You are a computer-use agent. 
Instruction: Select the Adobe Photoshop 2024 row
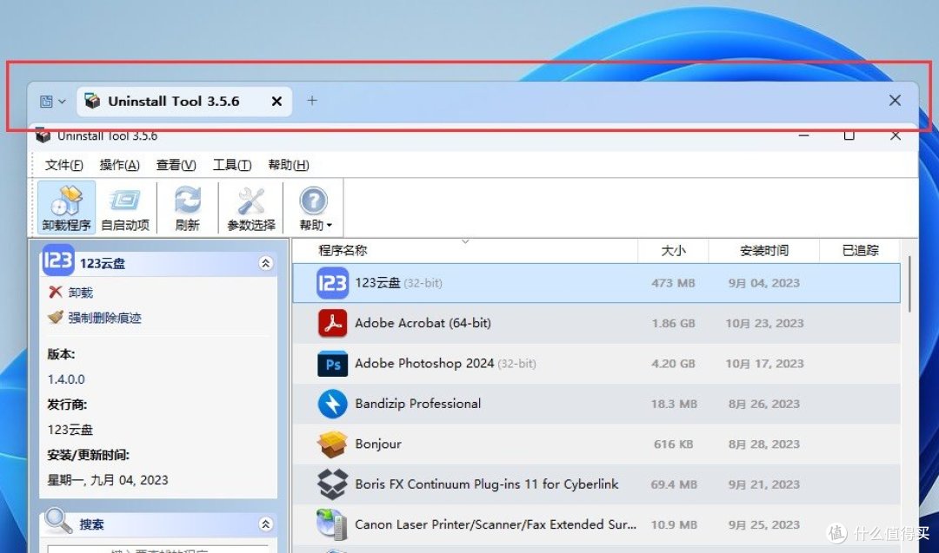click(x=596, y=364)
